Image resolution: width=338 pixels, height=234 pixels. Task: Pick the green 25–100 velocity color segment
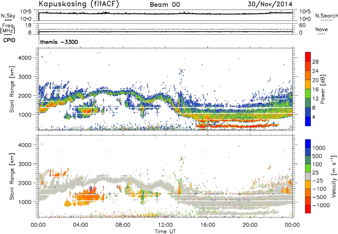(x=308, y=168)
